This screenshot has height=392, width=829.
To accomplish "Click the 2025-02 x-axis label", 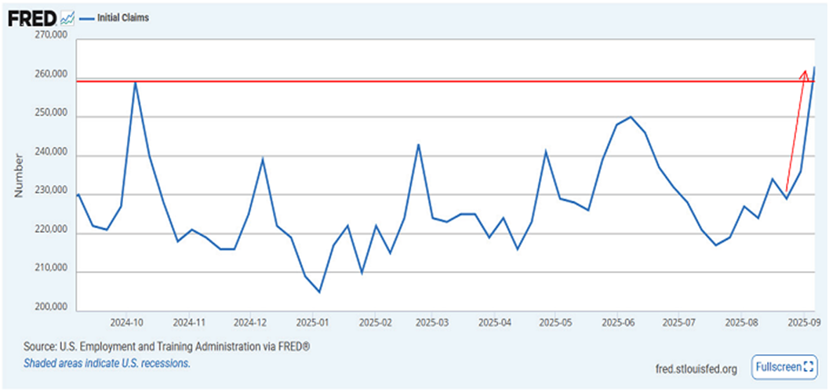I will [375, 321].
